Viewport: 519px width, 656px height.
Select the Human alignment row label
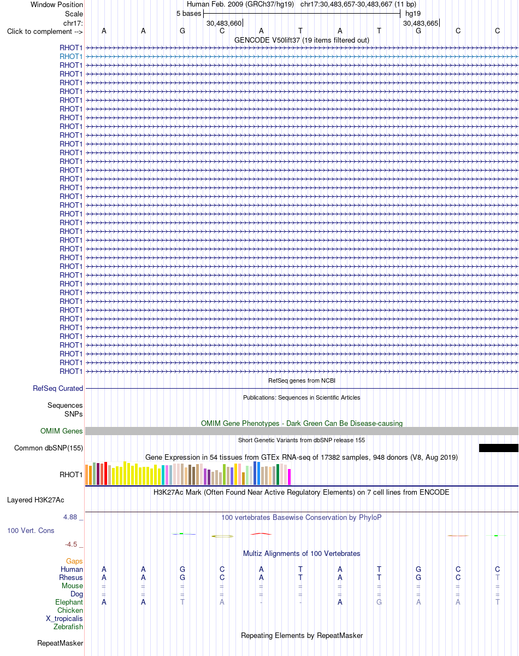pos(72,569)
